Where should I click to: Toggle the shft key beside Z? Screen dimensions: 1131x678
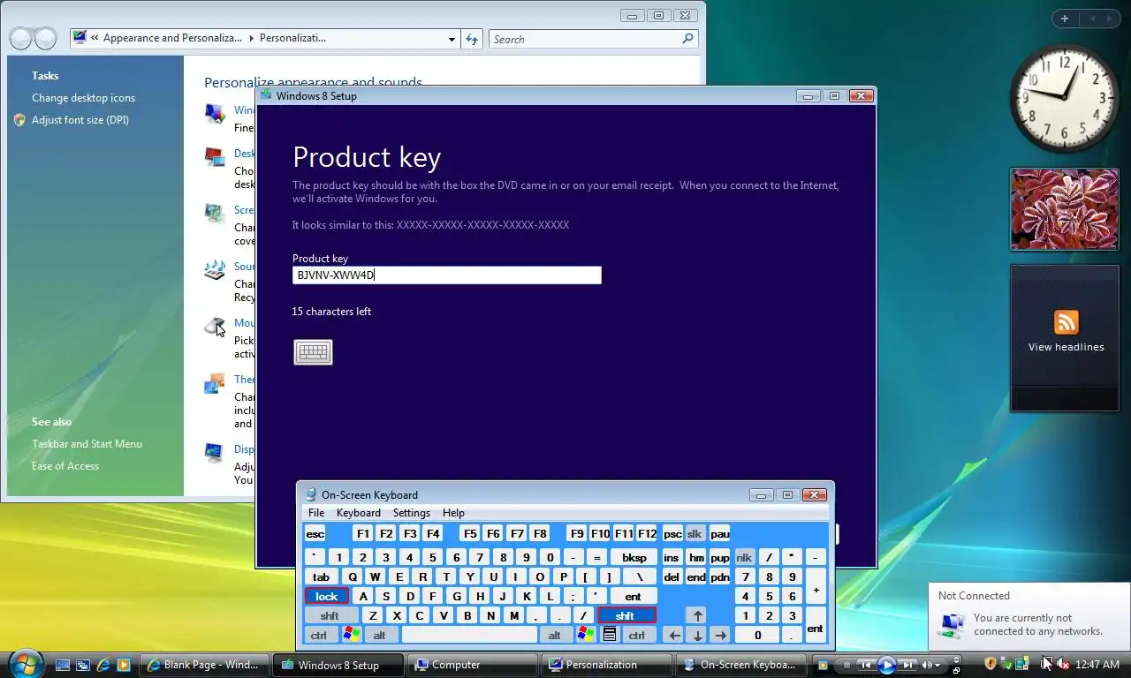click(330, 615)
